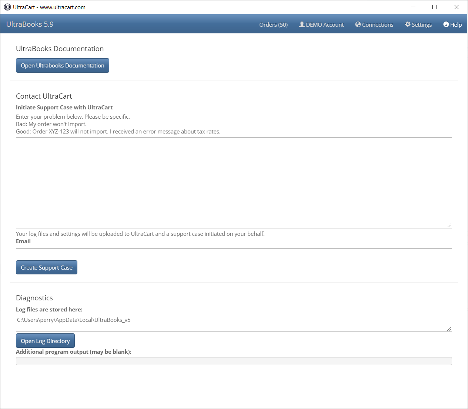Close the UltraCart window
Viewport: 468px width, 409px height.
click(x=457, y=7)
